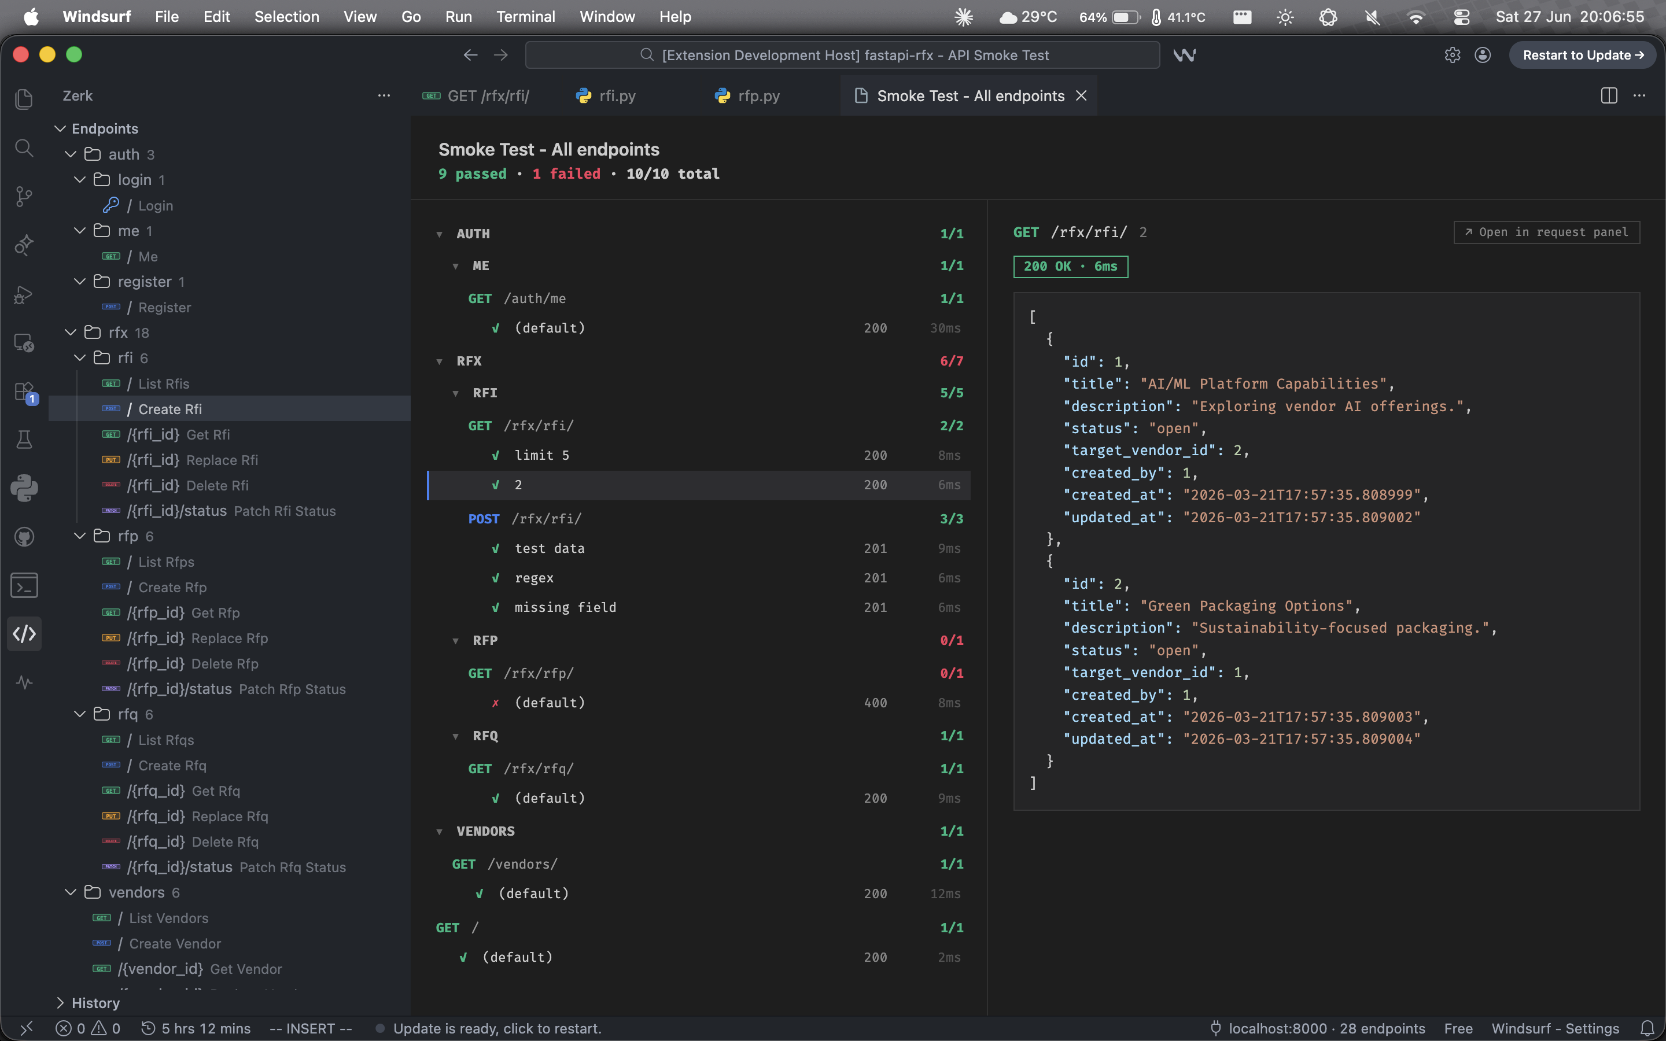This screenshot has height=1041, width=1666.
Task: Collapse the AUTH group in results
Action: (x=439, y=234)
